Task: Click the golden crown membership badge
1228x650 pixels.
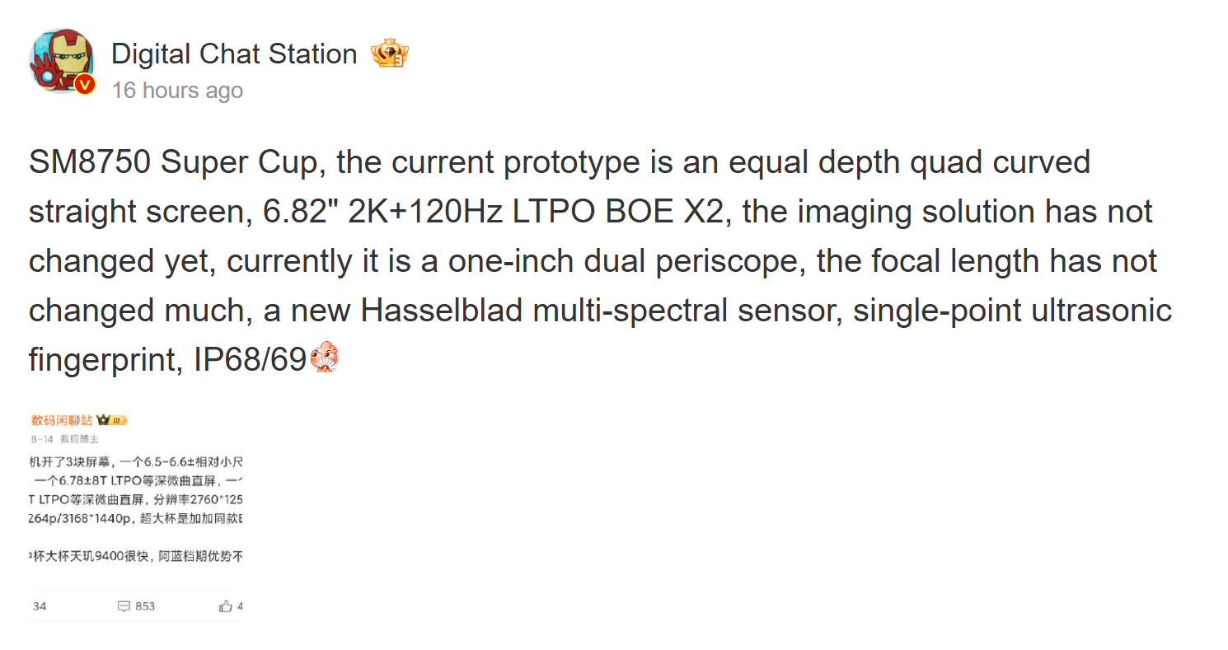Action: point(389,54)
